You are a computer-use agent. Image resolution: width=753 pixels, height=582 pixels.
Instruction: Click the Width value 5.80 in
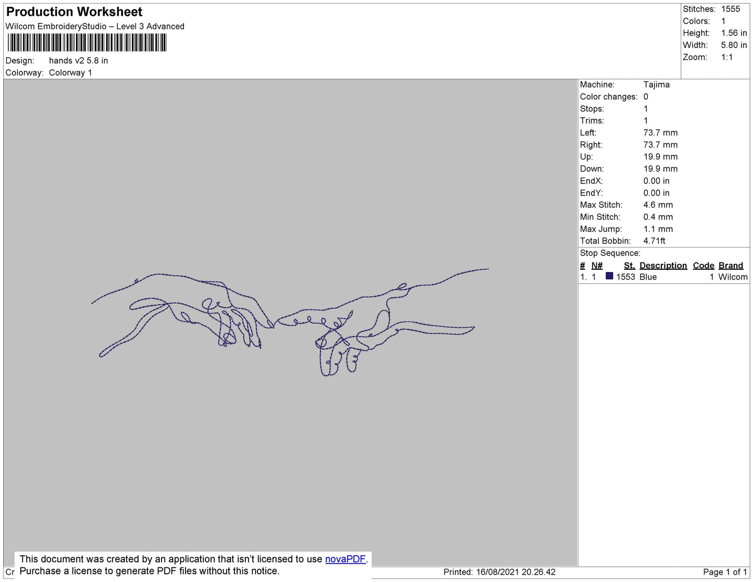point(734,45)
